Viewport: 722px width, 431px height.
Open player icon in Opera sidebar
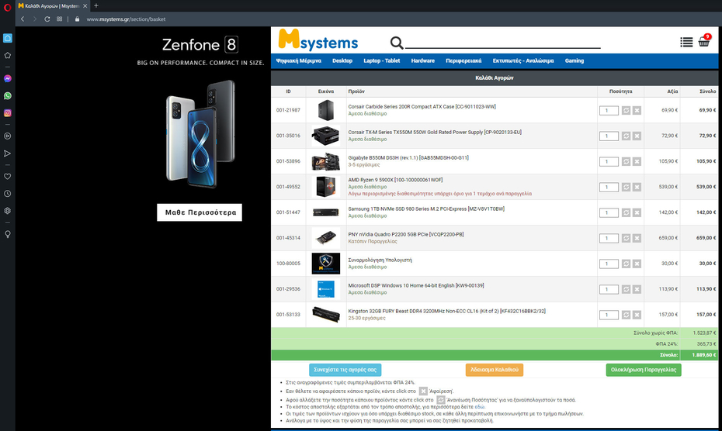pyautogui.click(x=7, y=136)
